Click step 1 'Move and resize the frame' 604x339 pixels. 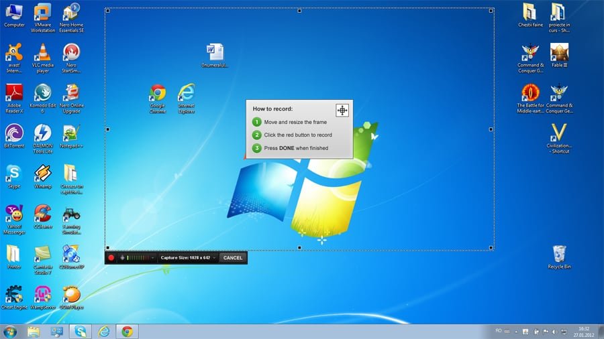click(x=295, y=122)
